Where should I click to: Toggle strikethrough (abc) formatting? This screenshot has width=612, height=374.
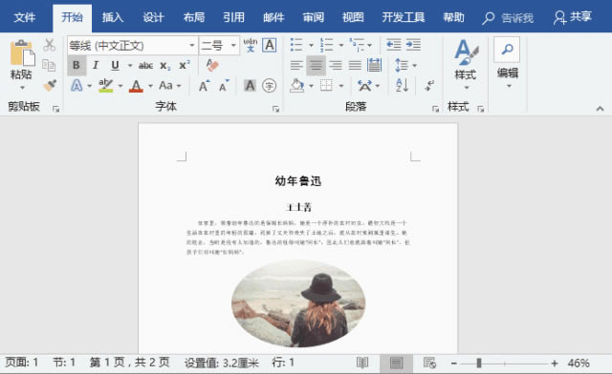145,66
